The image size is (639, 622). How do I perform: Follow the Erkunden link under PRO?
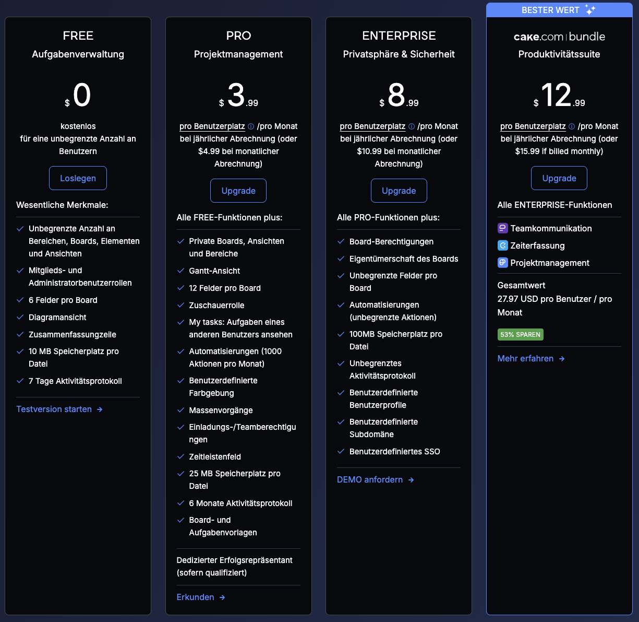195,597
